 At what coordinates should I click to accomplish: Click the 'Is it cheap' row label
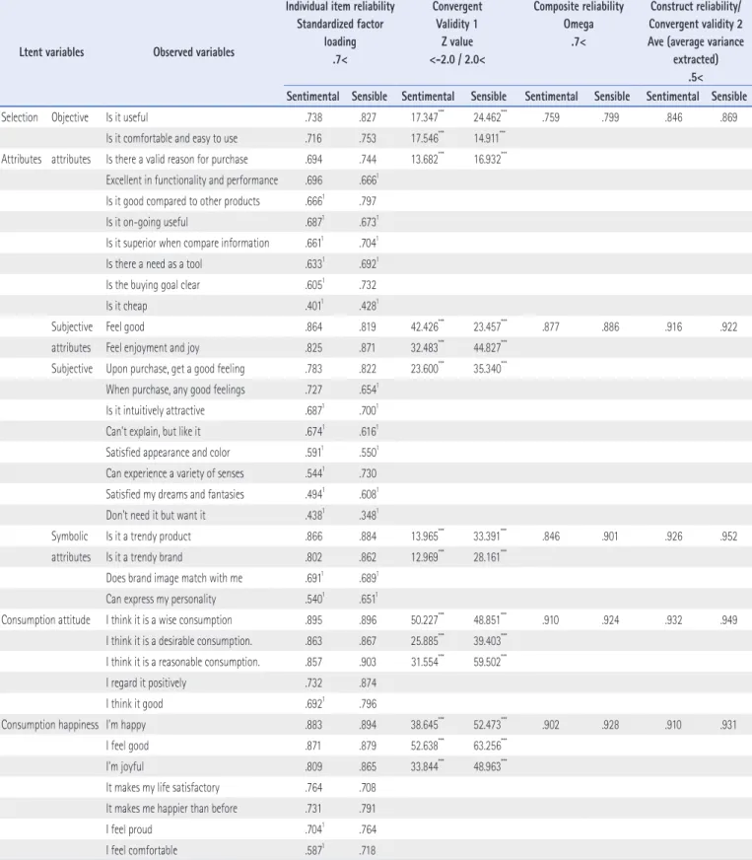coord(126,306)
